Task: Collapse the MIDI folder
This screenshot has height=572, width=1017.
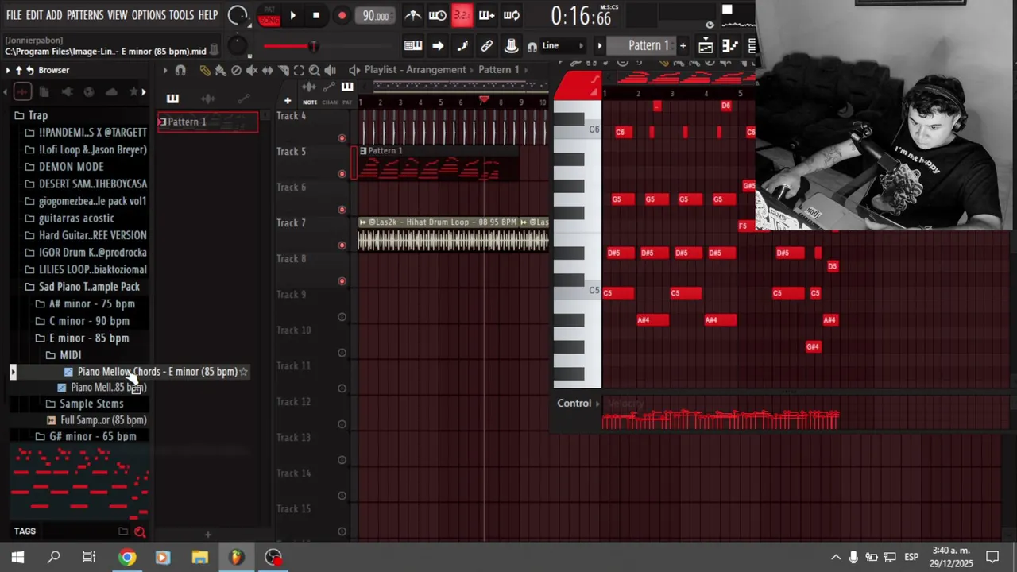Action: coord(64,355)
